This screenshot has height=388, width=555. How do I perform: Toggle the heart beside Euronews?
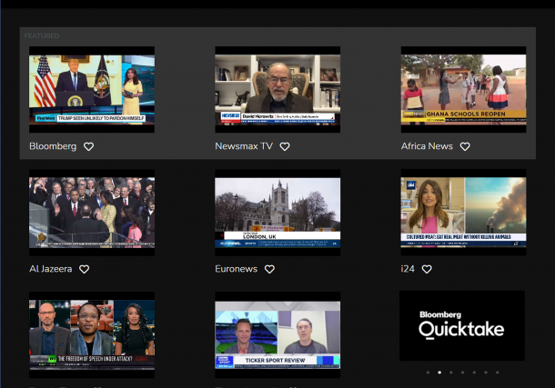(x=269, y=269)
